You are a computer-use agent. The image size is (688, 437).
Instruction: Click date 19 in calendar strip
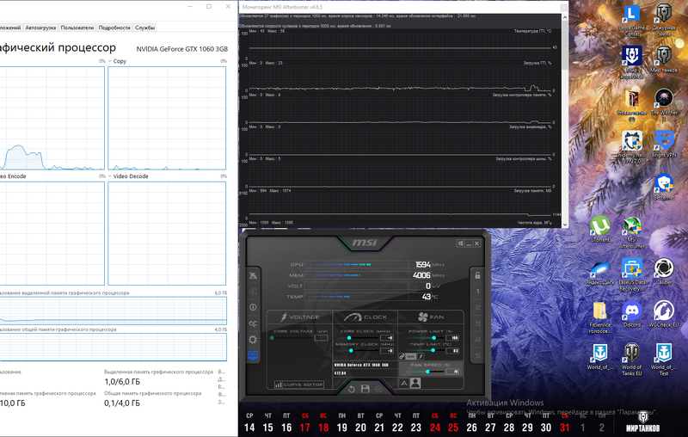coord(341,427)
